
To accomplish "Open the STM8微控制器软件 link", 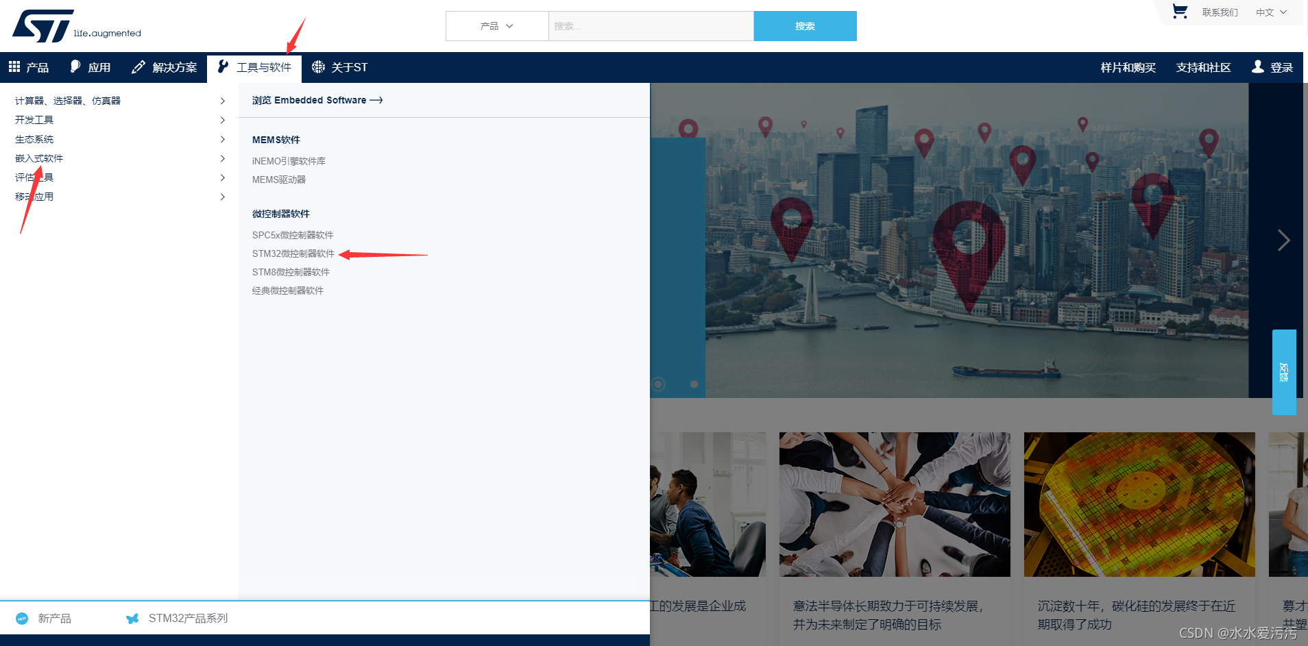I will [291, 272].
